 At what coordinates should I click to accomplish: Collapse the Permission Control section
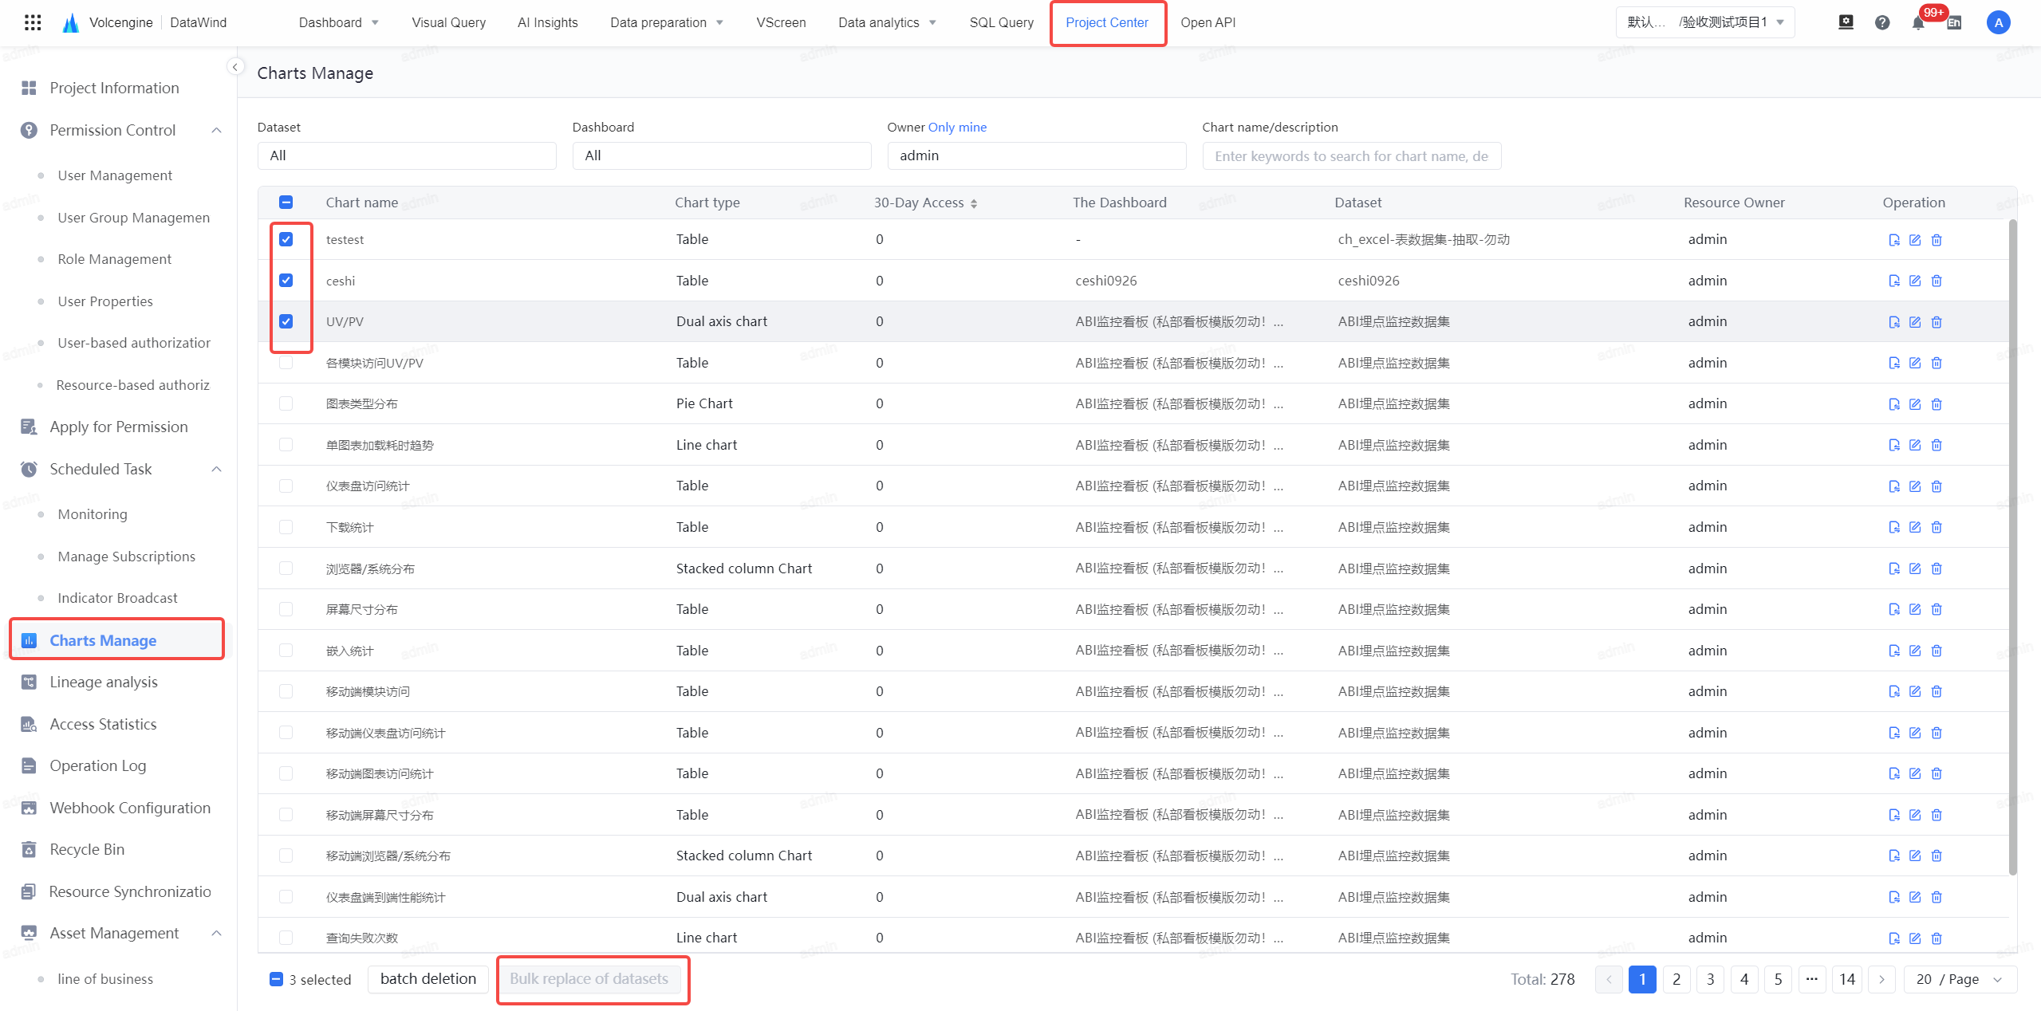tap(216, 130)
